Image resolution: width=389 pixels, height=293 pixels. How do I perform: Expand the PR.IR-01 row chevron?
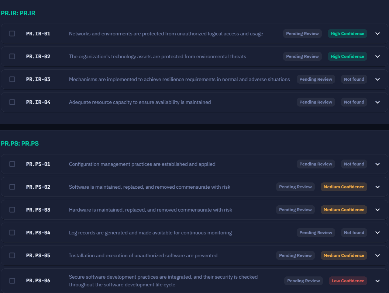pos(377,34)
